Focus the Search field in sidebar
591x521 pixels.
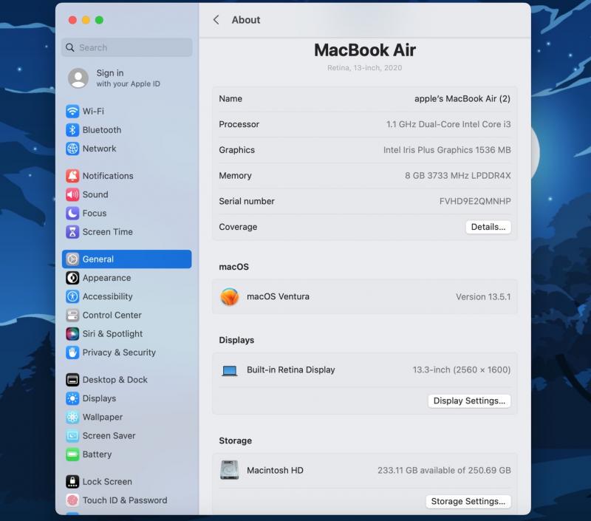click(127, 47)
